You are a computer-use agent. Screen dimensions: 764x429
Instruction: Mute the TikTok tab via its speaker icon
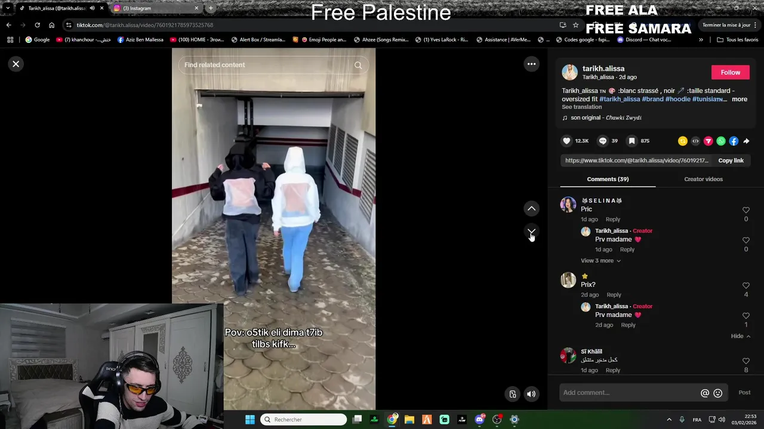(x=92, y=8)
